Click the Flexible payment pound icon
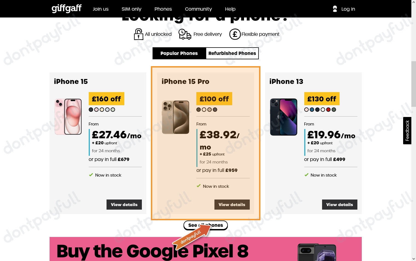This screenshot has height=261, width=416. 235,34
